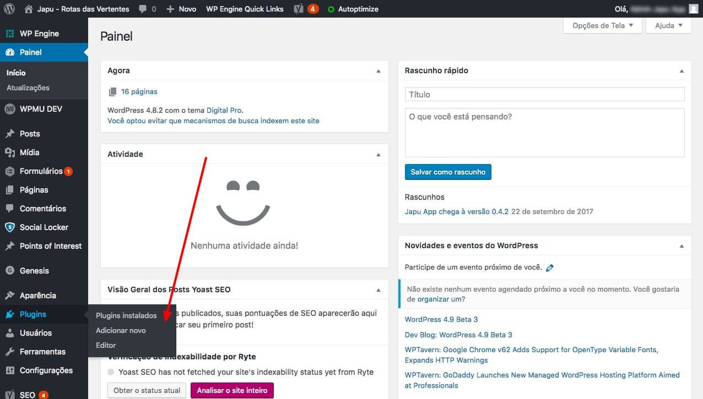Click the Social Locker shield icon
This screenshot has height=399, width=703.
click(10, 227)
